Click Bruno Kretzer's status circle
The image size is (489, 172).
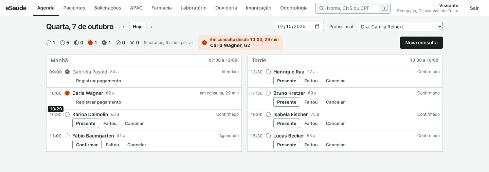[268, 93]
